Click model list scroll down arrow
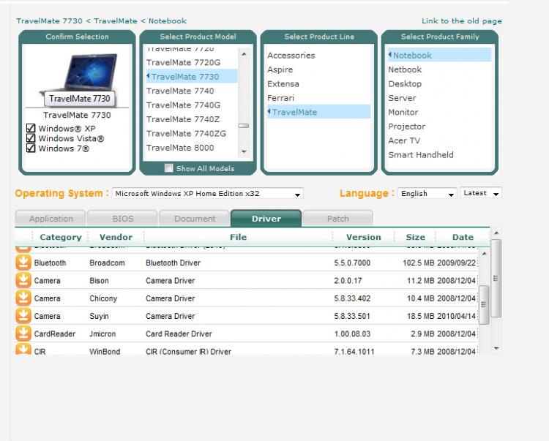 [x=244, y=151]
